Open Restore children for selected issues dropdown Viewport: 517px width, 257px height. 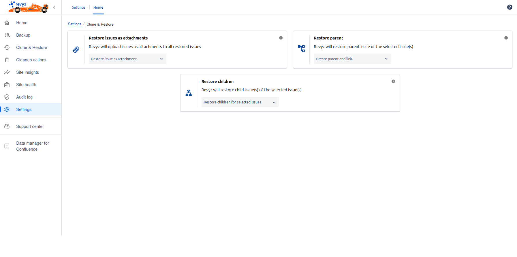tap(240, 102)
